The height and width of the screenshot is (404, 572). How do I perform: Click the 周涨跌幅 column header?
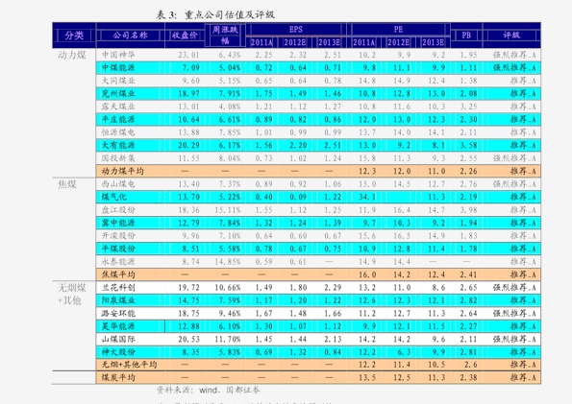(x=225, y=35)
